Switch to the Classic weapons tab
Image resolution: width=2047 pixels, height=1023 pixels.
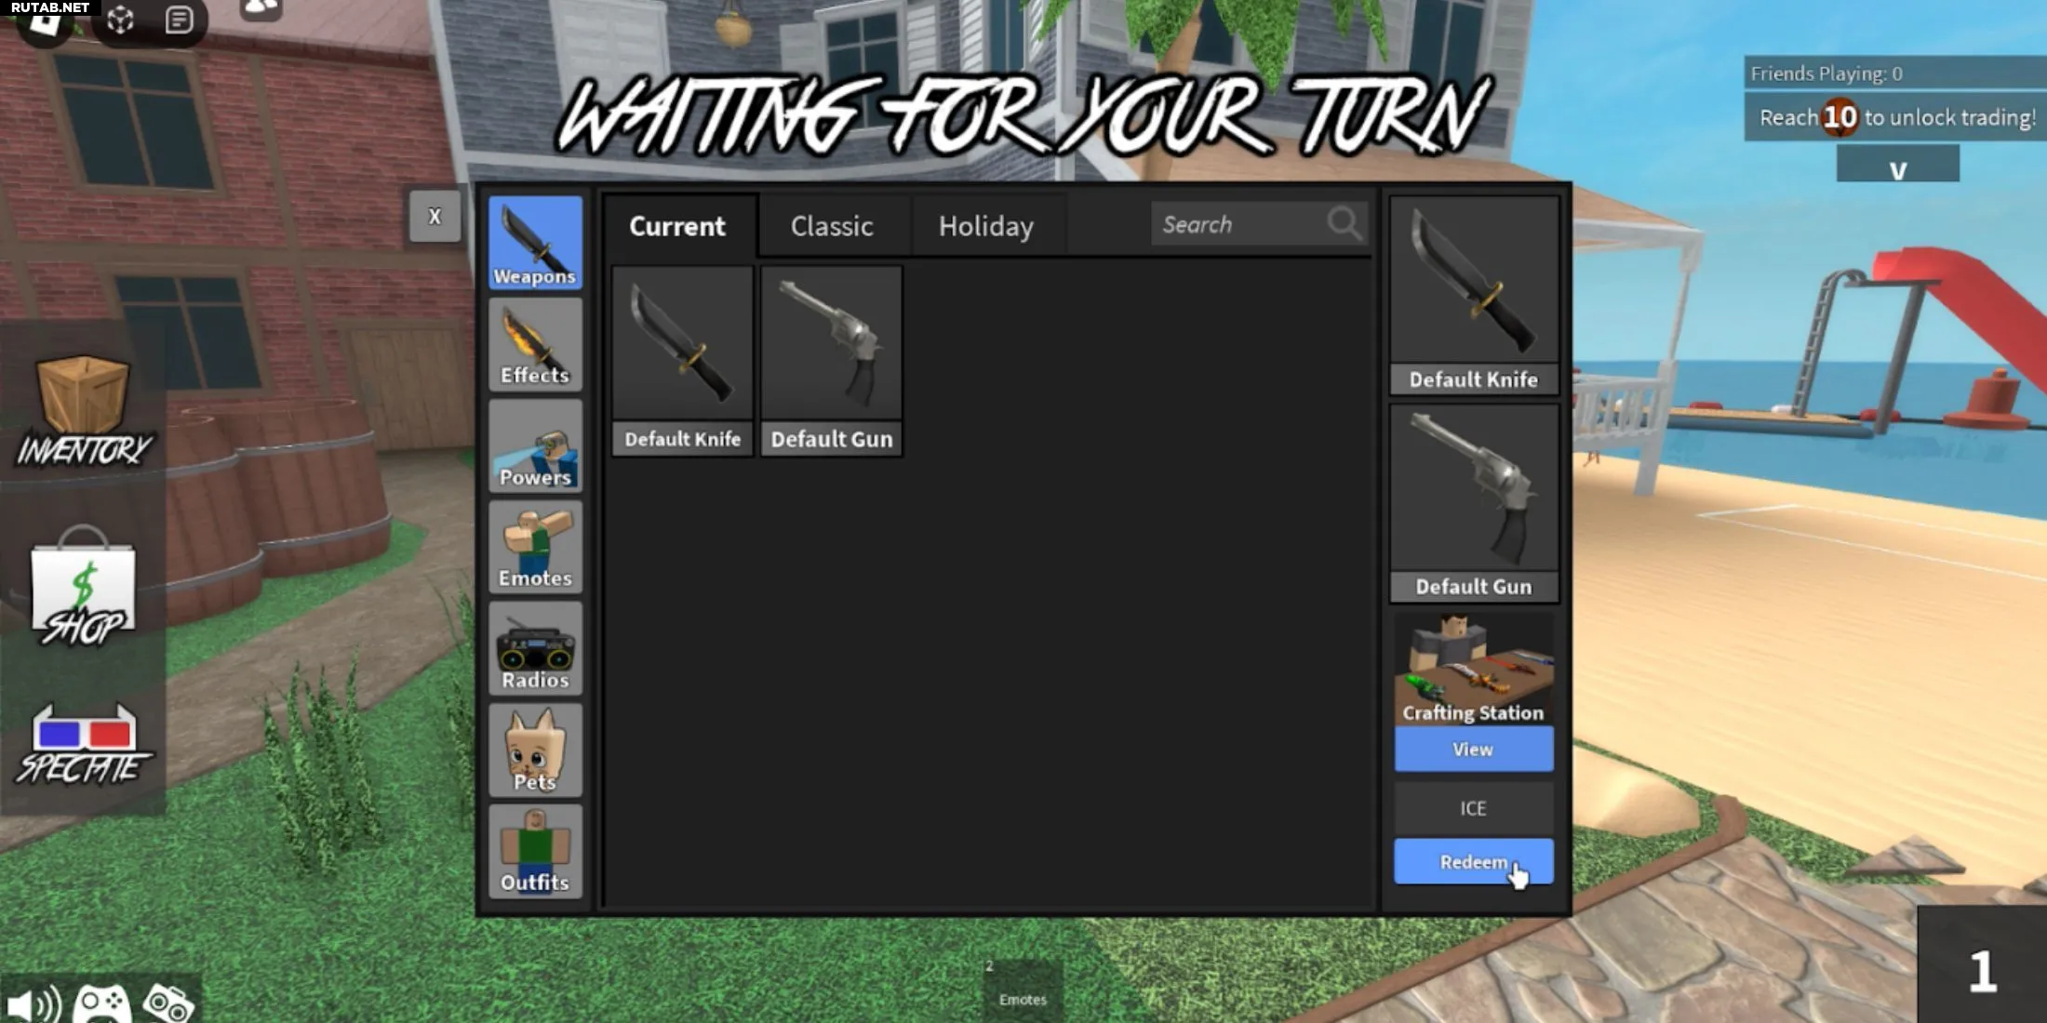[830, 226]
